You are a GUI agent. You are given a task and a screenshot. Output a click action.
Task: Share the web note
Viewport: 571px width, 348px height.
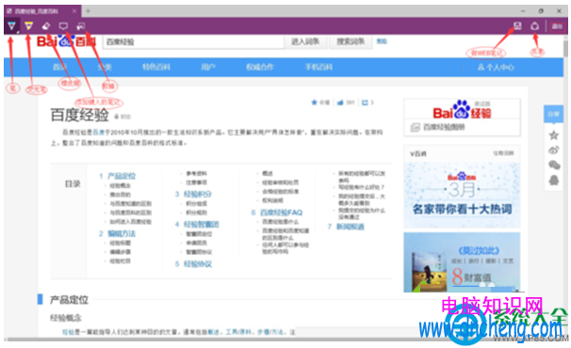(x=534, y=25)
